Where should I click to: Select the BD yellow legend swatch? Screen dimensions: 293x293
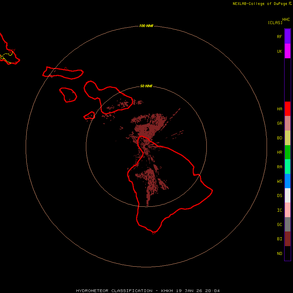coord(287,138)
